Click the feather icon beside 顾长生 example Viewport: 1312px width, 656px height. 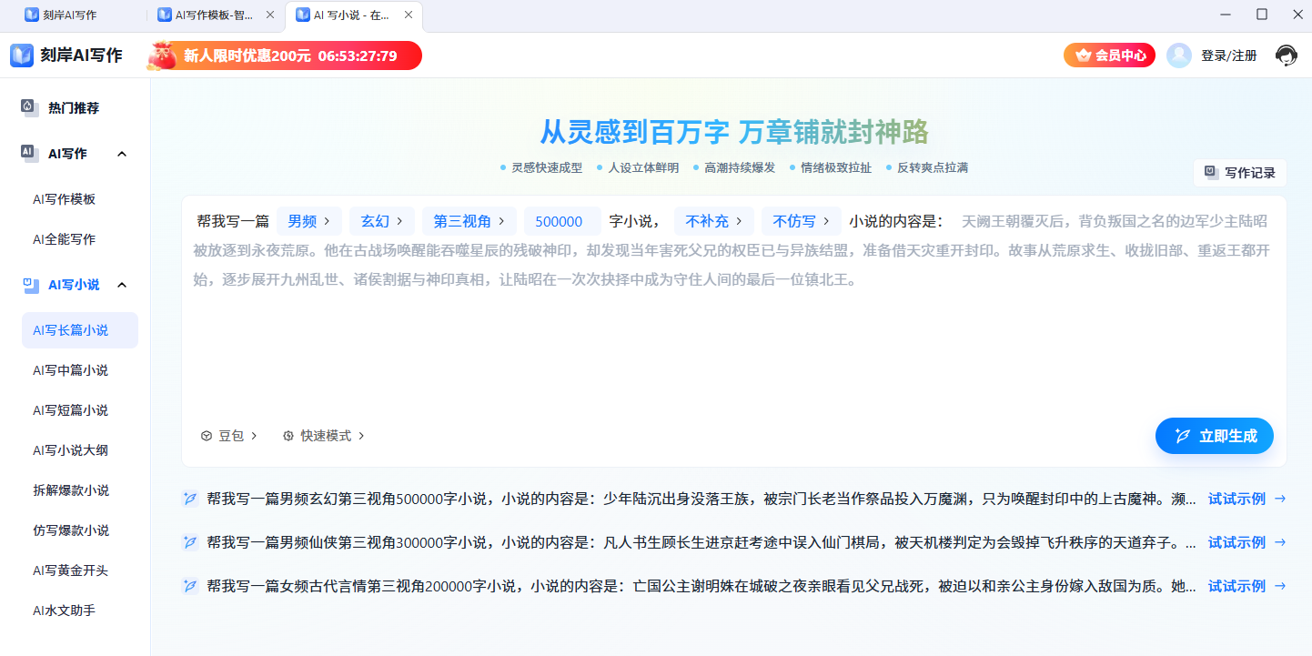189,542
